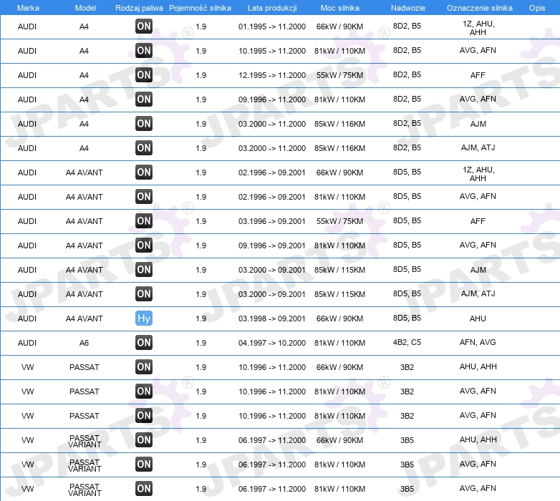Click the 03.1998 -> 09.2001 production years cell
The height and width of the screenshot is (501, 560).
point(272,318)
